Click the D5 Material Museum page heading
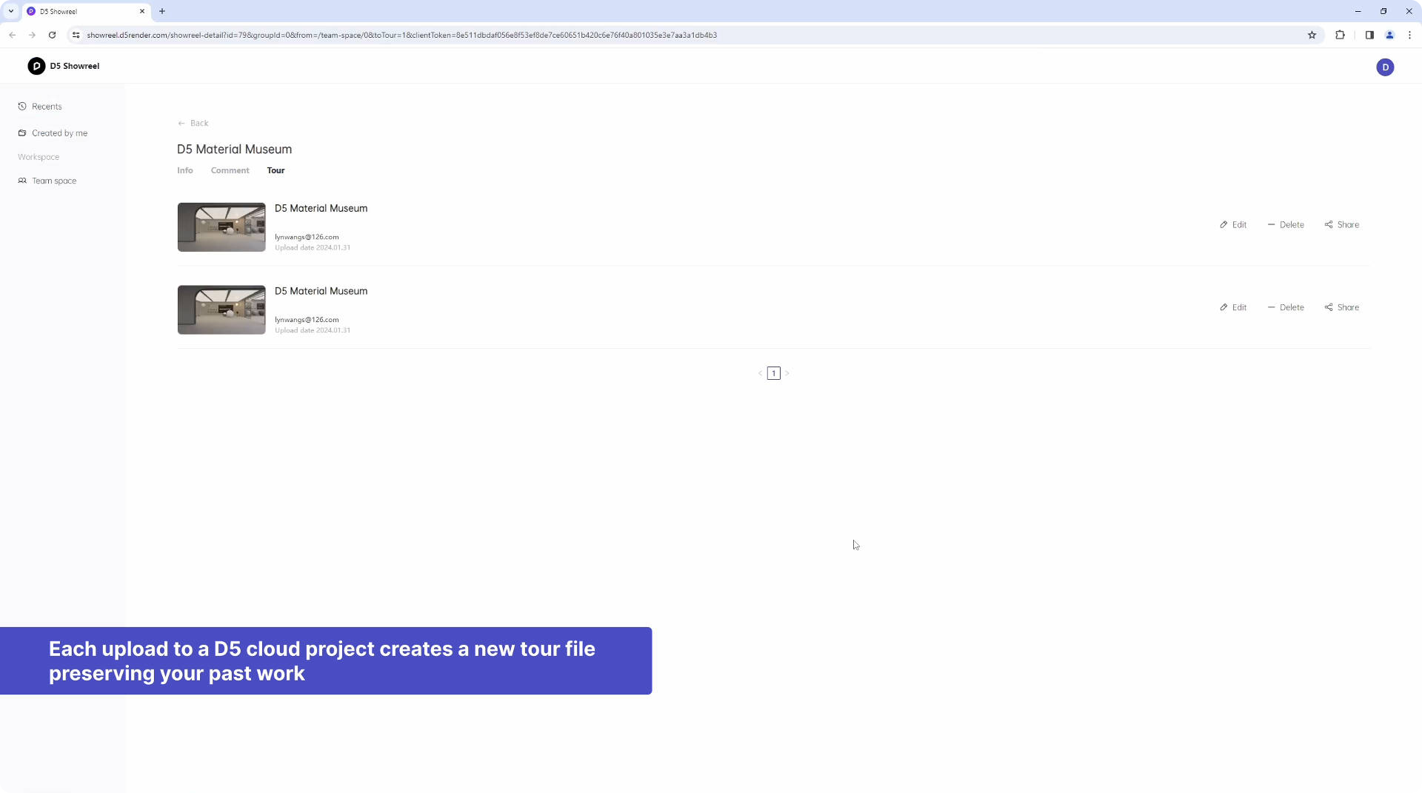This screenshot has width=1422, height=793. [x=234, y=150]
